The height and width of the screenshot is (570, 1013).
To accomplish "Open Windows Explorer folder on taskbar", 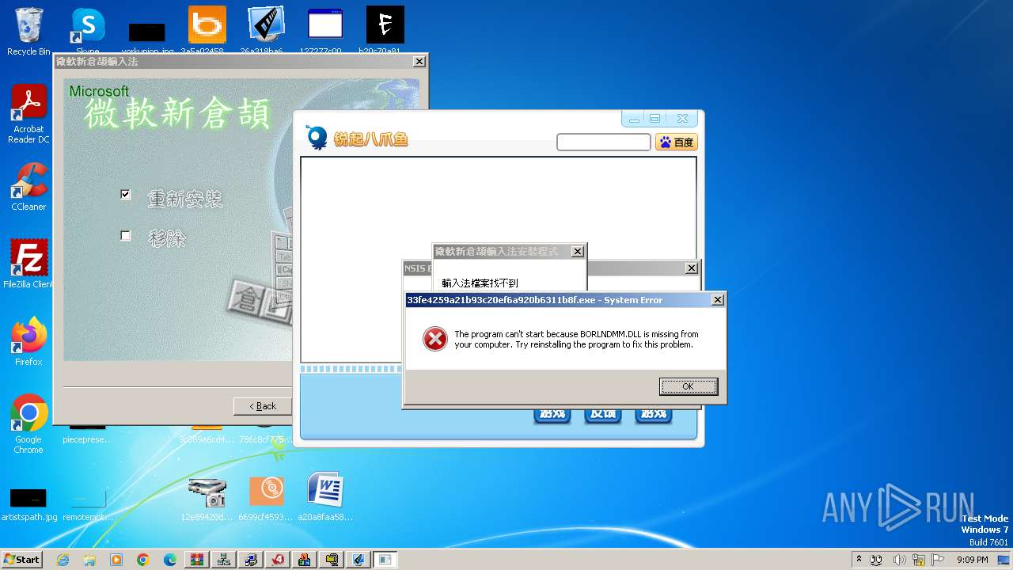I will click(x=89, y=560).
